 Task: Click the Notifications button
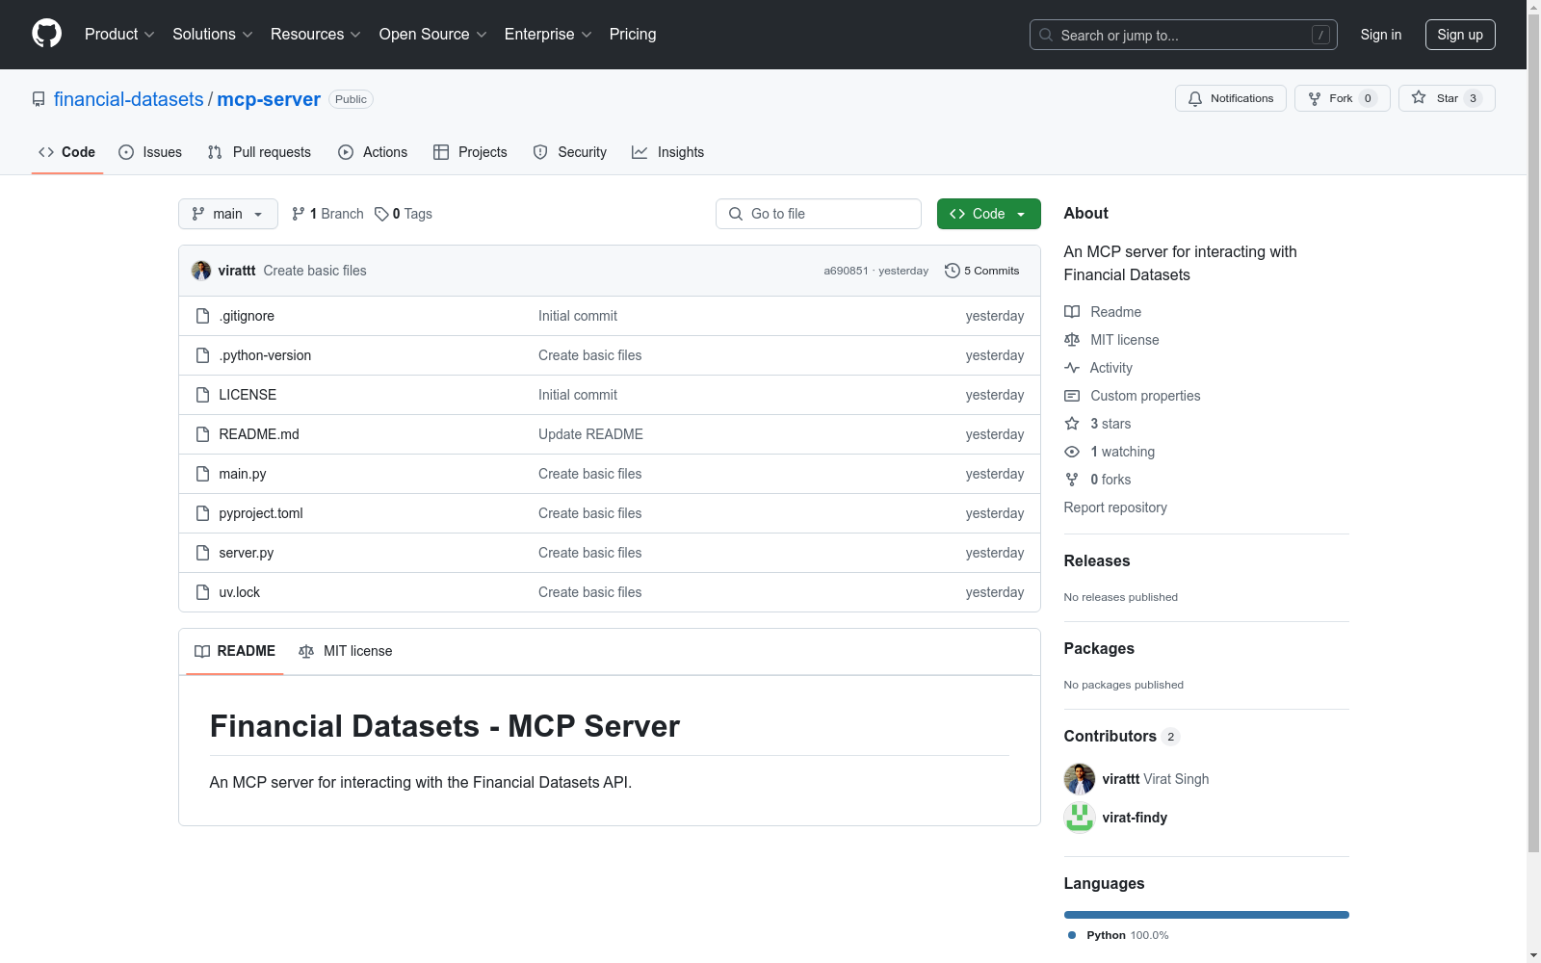(1231, 98)
